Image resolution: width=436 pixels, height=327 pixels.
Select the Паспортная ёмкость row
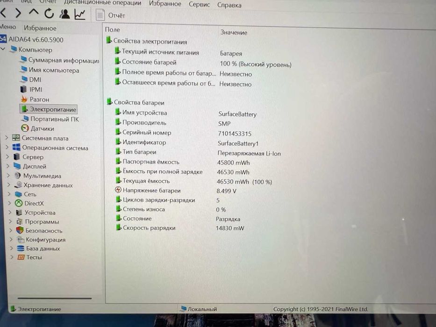click(x=182, y=162)
